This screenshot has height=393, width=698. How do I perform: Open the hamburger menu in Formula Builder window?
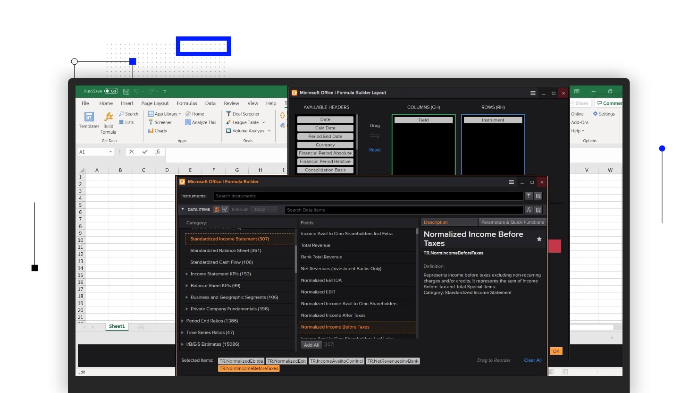(x=511, y=182)
